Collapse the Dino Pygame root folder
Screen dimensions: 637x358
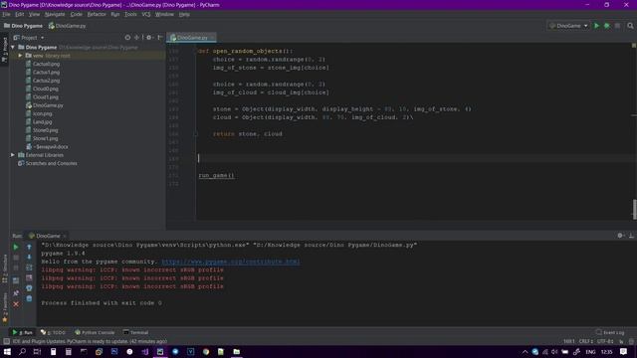pyautogui.click(x=13, y=47)
